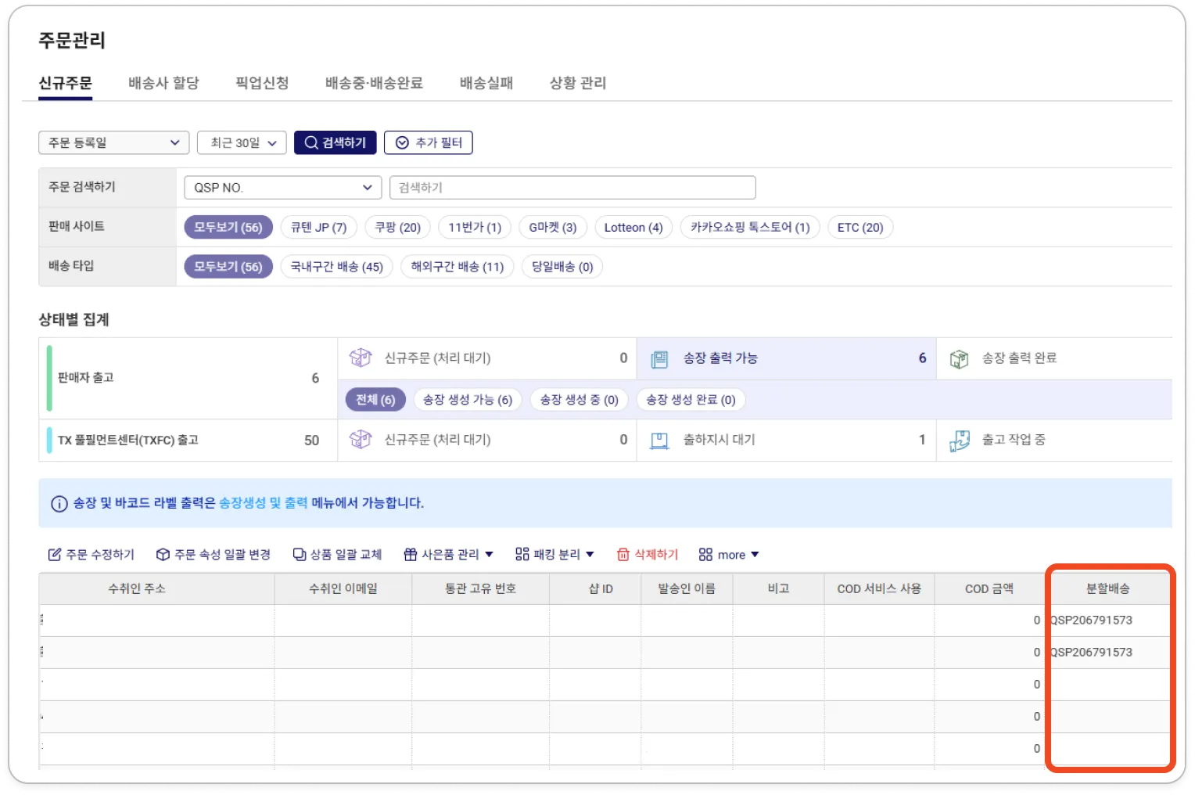
Task: Filter by 당일배송 (0)
Action: pyautogui.click(x=562, y=267)
